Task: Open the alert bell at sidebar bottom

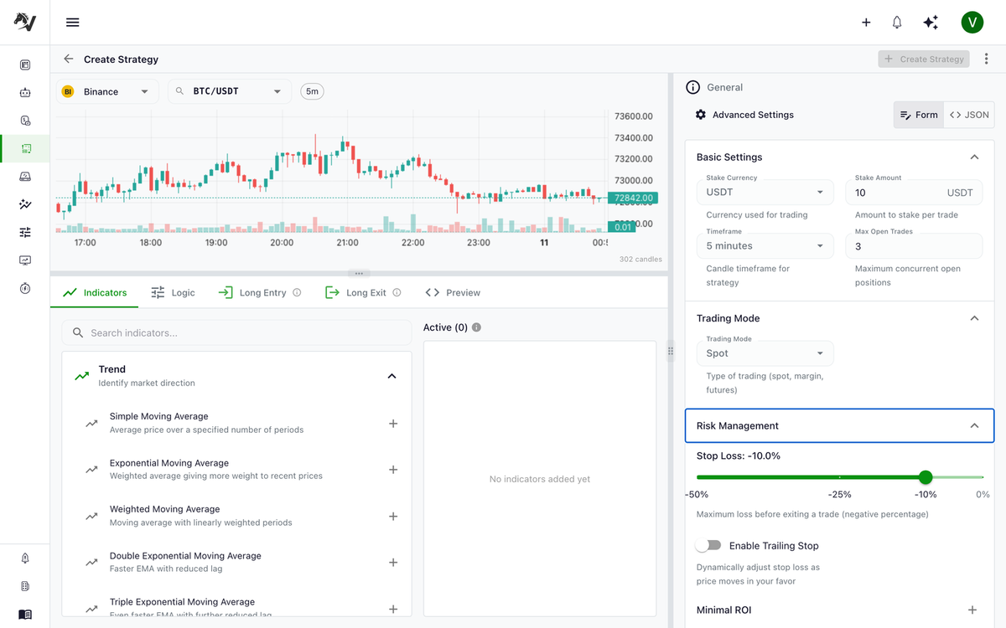Action: point(25,559)
